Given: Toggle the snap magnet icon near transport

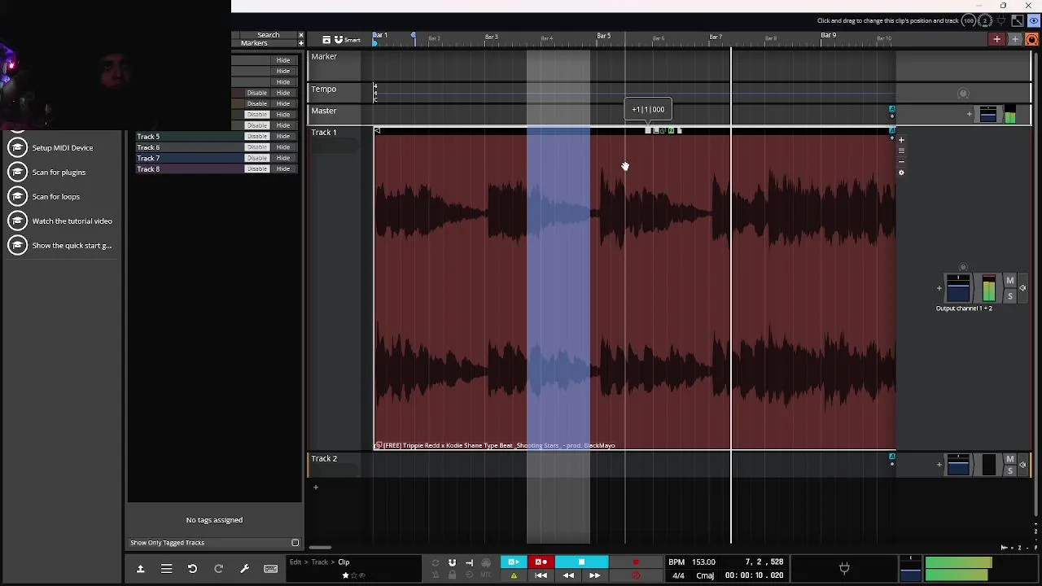Looking at the screenshot, I should click(x=452, y=562).
